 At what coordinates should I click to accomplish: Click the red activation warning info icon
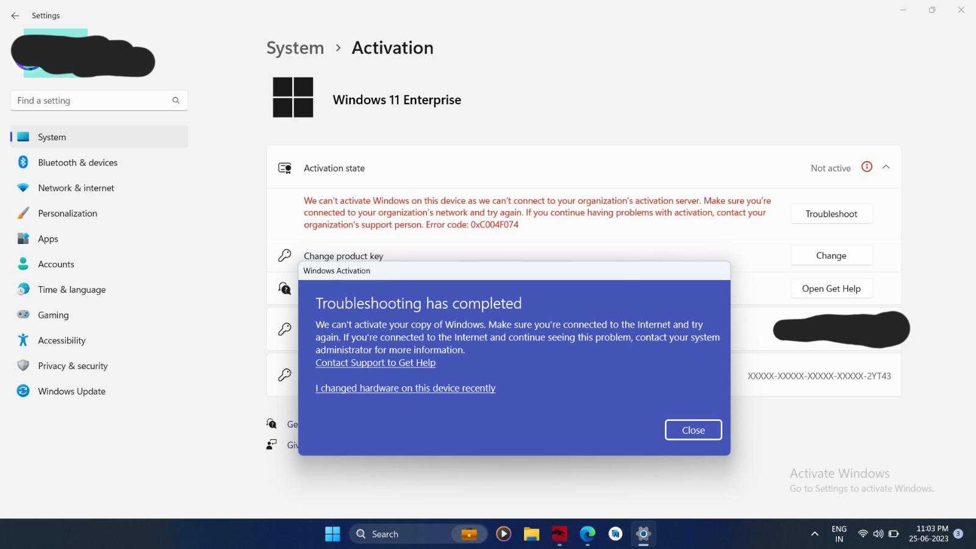coord(867,167)
